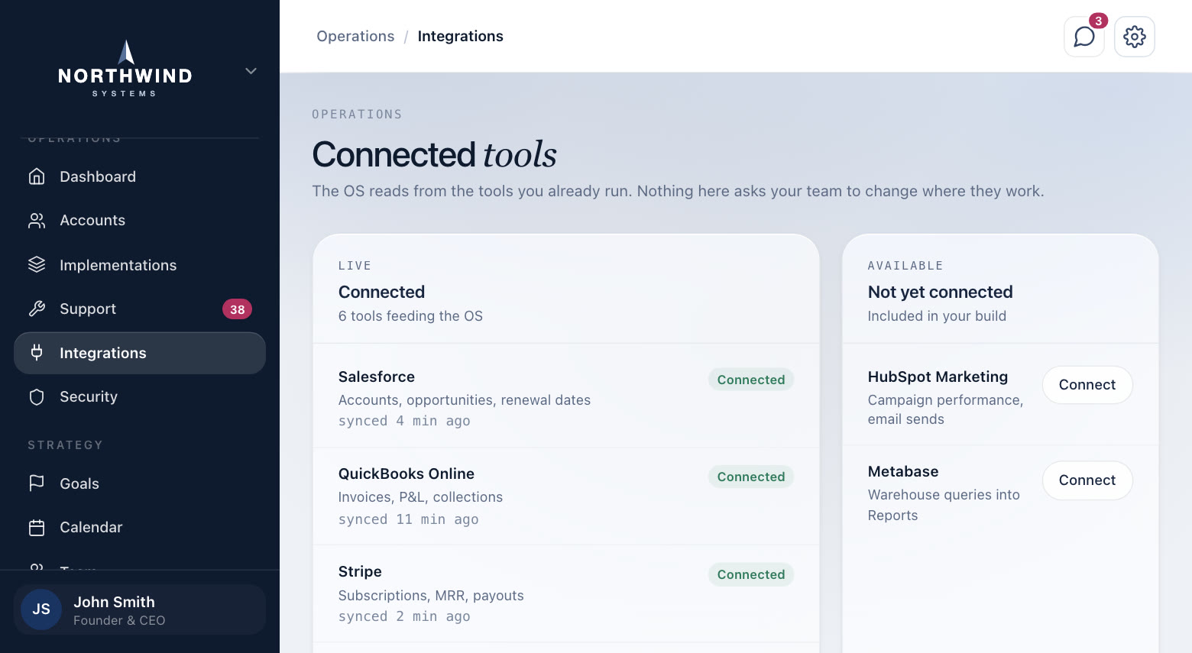Expand the workspace switcher chevron

tap(251, 71)
